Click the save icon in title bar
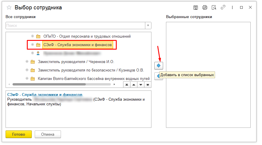262x145 pixels. tap(196, 8)
